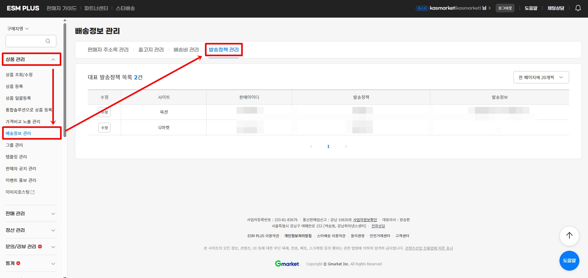588x278 pixels.
Task: Open 파트너센터 in top bar
Action: click(96, 8)
